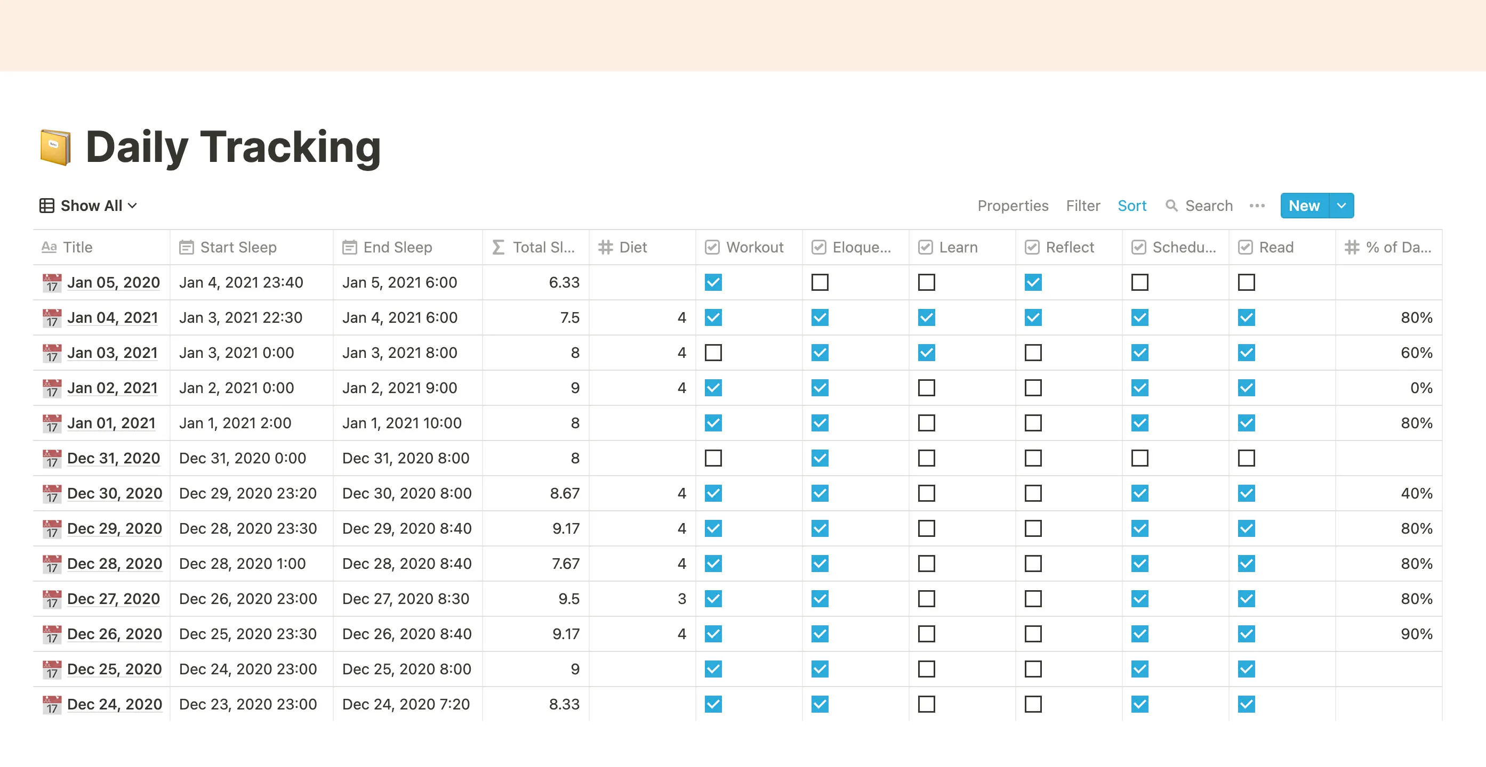Viewport: 1486px width, 767px height.
Task: Click the checkbox icon on the Workout column header
Action: (x=712, y=247)
